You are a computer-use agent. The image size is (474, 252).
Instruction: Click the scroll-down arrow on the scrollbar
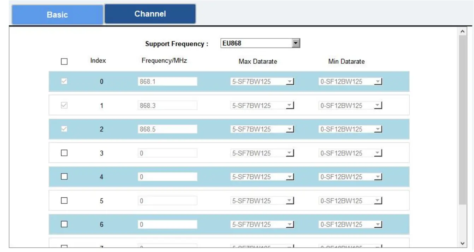click(x=462, y=244)
